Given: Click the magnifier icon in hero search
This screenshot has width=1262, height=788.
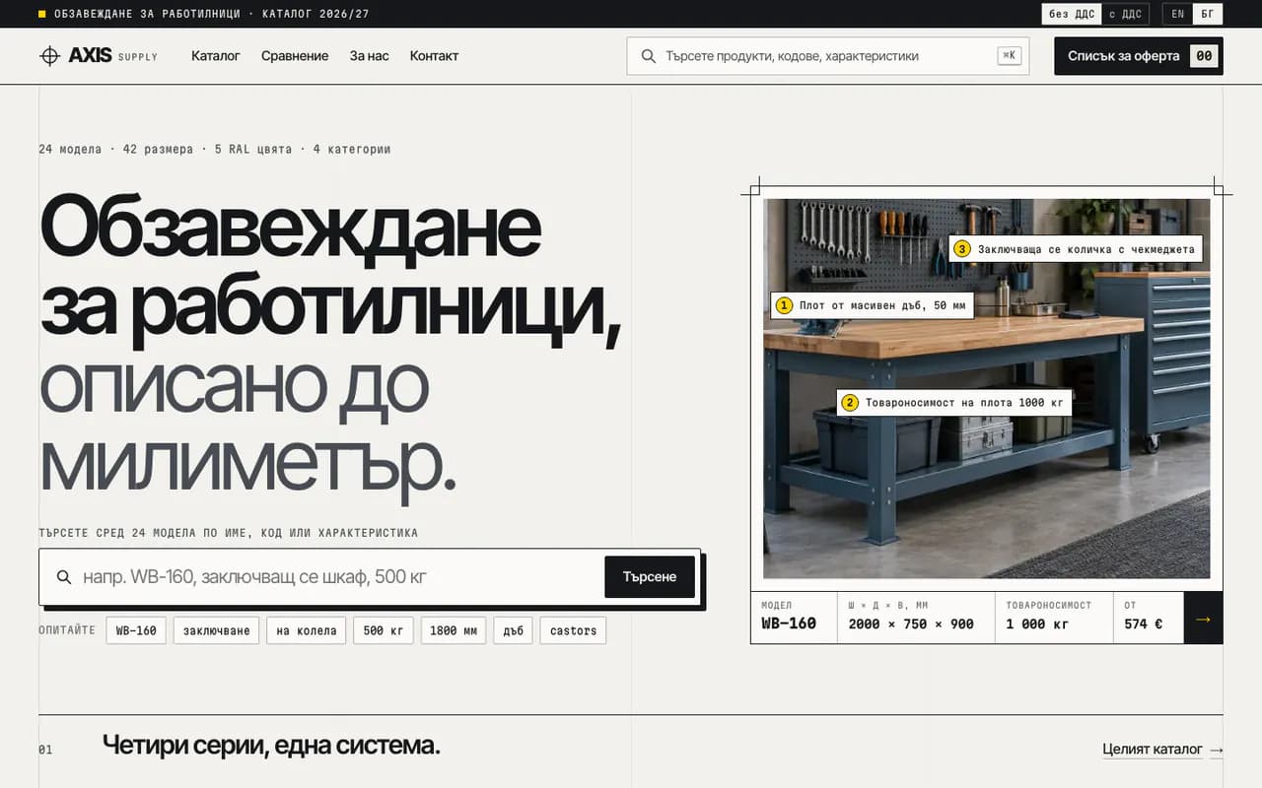Looking at the screenshot, I should point(64,577).
